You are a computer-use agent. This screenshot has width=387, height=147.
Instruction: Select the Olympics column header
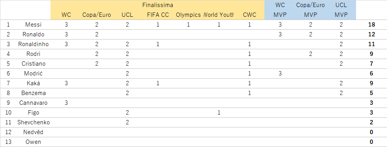188,15
